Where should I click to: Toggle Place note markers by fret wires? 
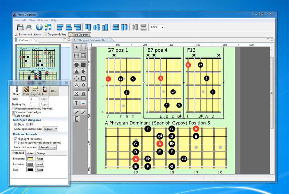13,109
